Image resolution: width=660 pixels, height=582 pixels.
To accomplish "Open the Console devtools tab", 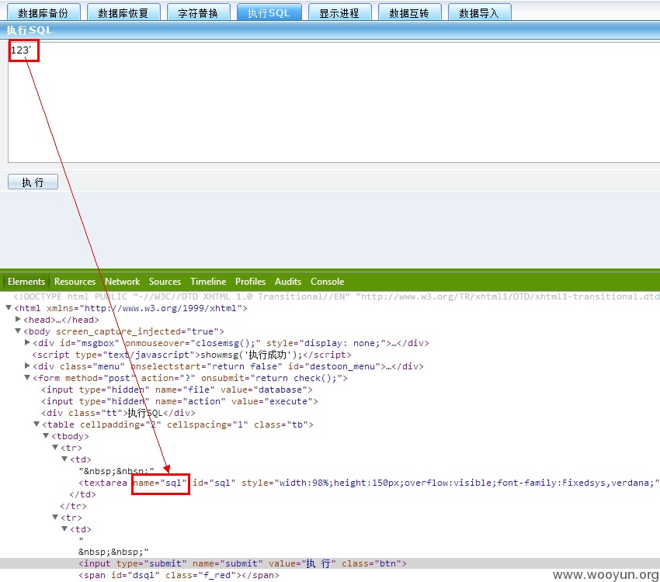I will point(328,282).
